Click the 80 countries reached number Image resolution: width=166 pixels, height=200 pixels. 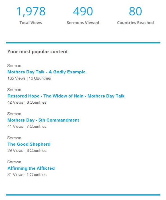[135, 11]
